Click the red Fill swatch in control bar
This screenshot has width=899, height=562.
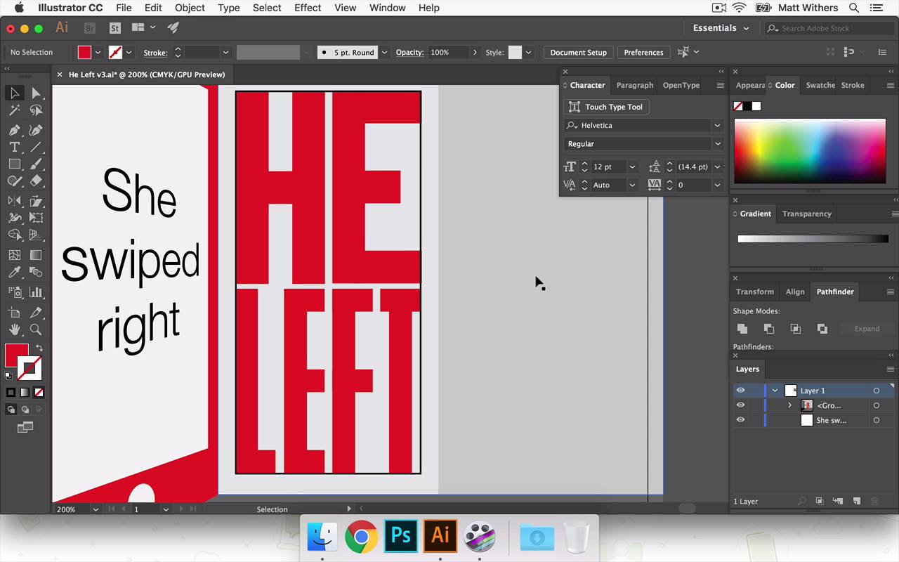point(84,53)
